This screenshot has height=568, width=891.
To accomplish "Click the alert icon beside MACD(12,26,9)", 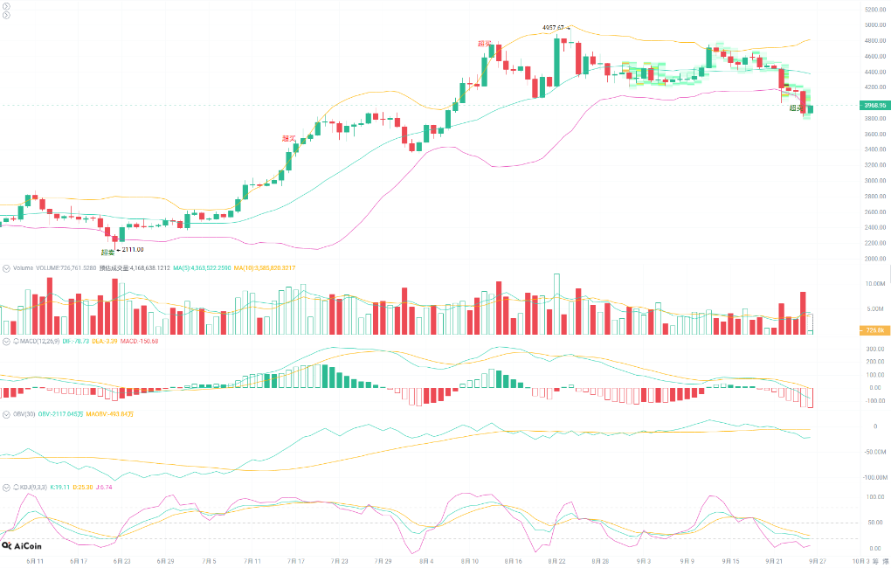I will pyautogui.click(x=16, y=342).
